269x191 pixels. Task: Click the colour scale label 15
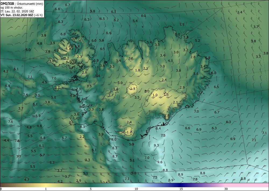coord(181,189)
